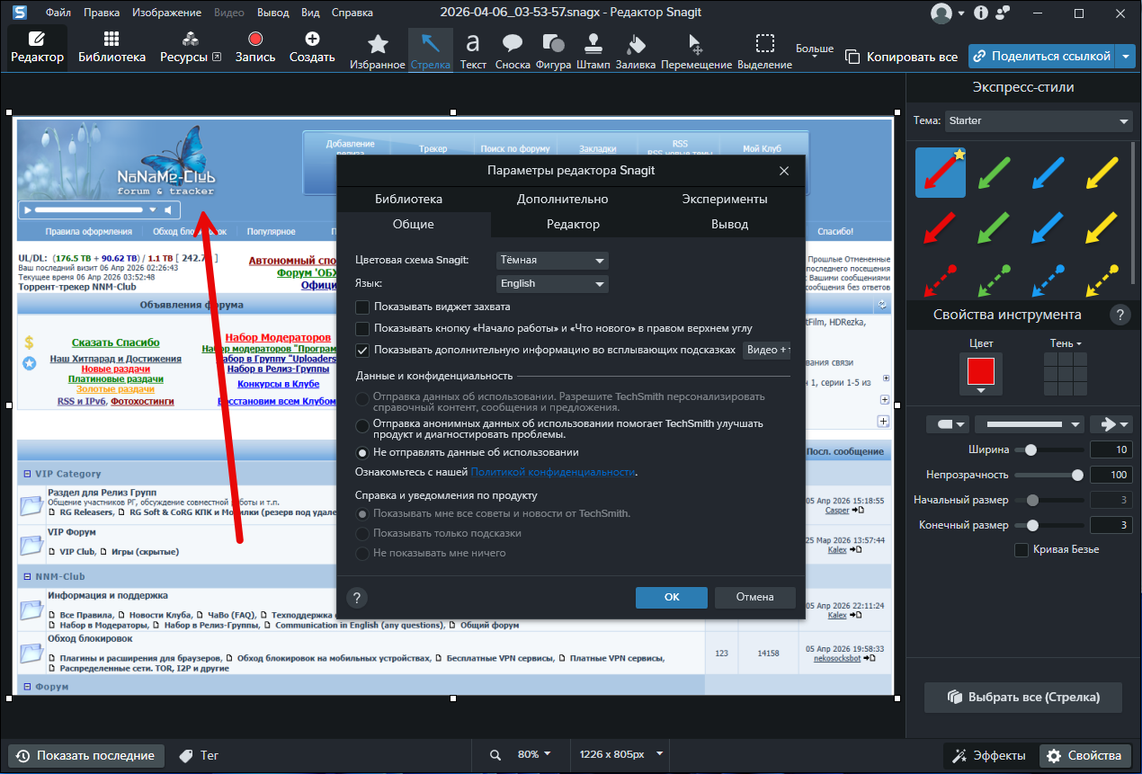Select 'Не отправлять данные об использовании' radio

click(362, 453)
